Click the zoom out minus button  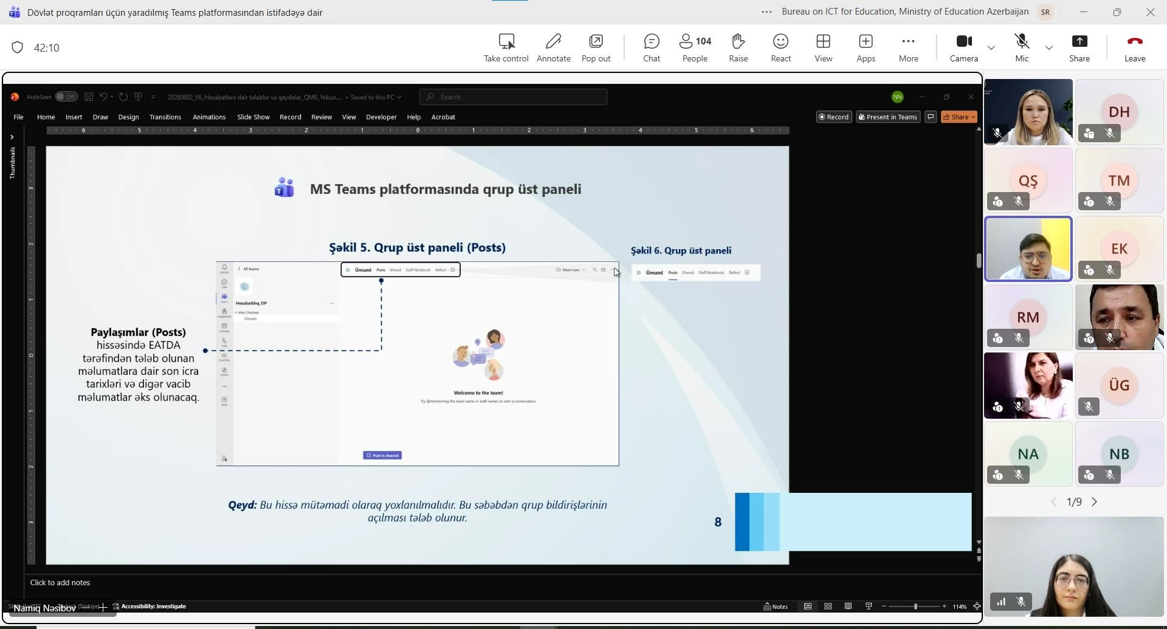(884, 607)
